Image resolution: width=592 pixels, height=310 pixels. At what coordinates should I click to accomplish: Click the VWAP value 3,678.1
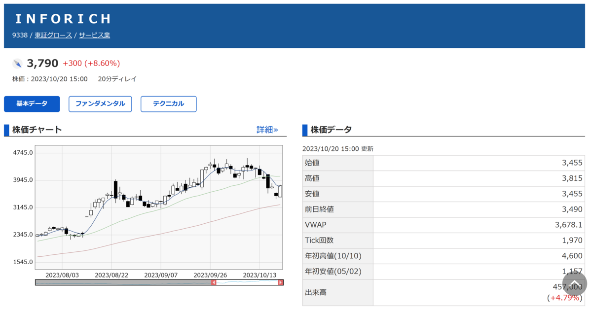(569, 225)
